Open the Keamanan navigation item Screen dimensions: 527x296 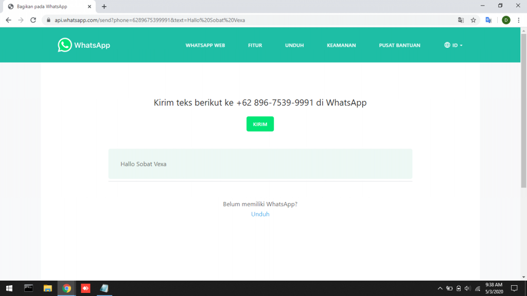(341, 45)
